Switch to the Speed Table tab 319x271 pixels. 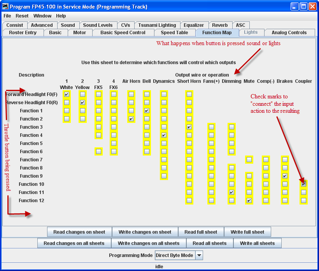click(x=174, y=33)
